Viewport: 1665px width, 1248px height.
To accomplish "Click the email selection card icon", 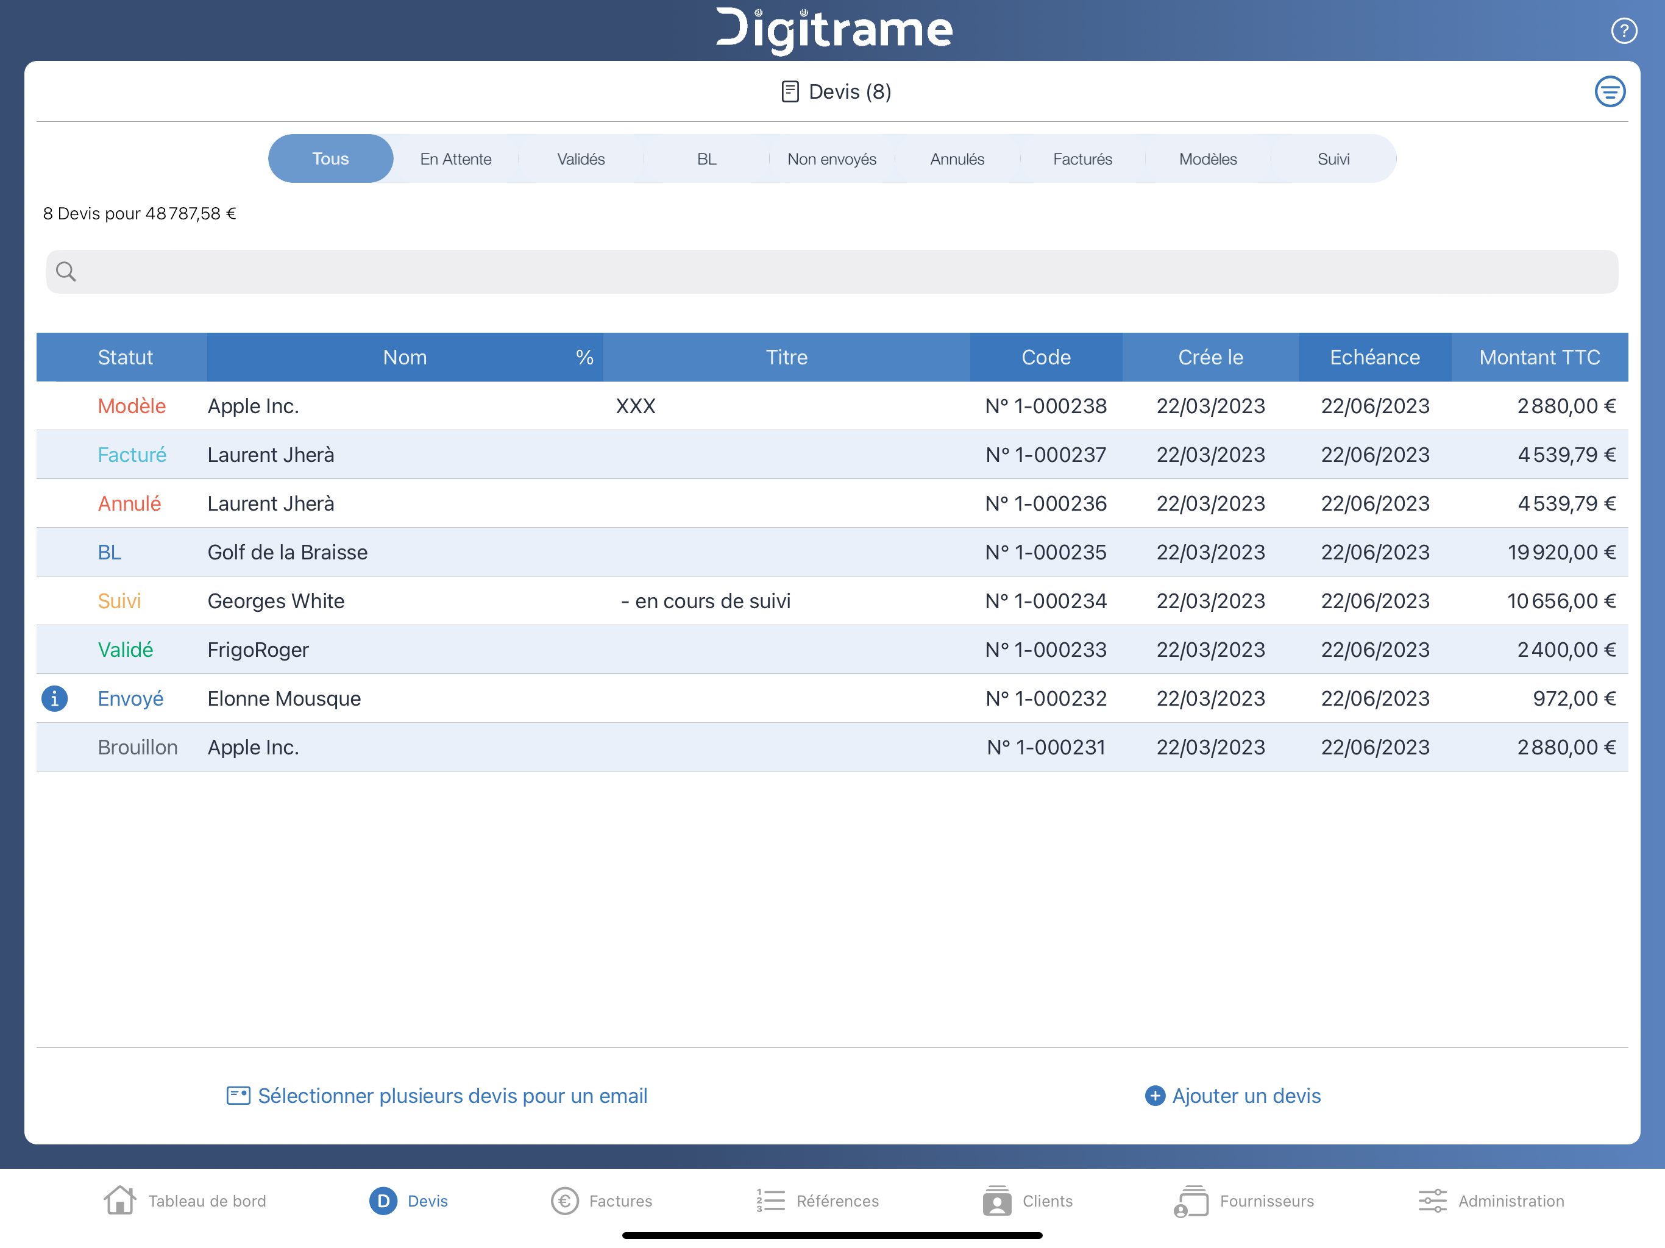I will [238, 1095].
